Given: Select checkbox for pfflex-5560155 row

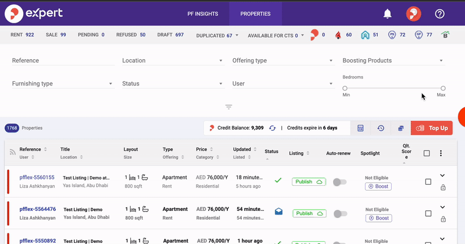Looking at the screenshot, I should [x=428, y=182].
